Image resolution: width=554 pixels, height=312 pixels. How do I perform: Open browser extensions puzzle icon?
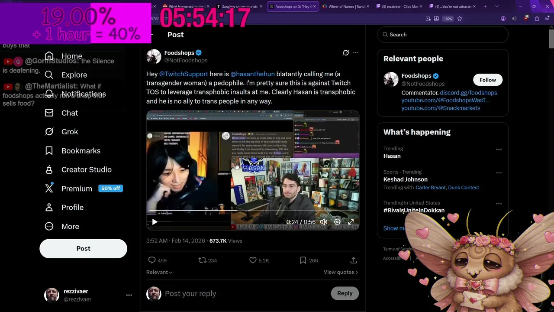[x=537, y=19]
